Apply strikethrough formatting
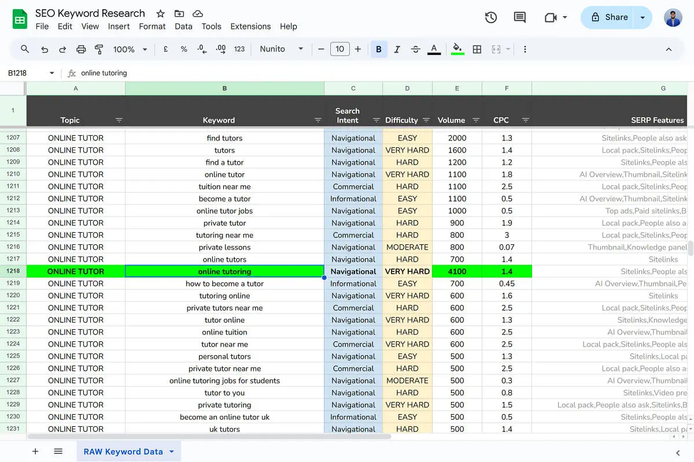This screenshot has height=462, width=694. coord(416,49)
